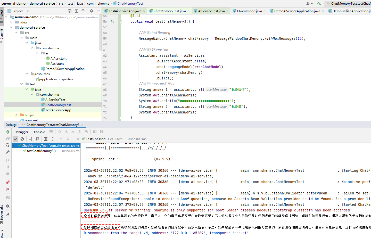Switch to the Debugger tab
This screenshot has width=371, height=238.
point(21,132)
